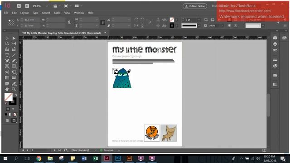Select the Rectangle tool
Viewport: 290px width, 163px height.
(14, 66)
